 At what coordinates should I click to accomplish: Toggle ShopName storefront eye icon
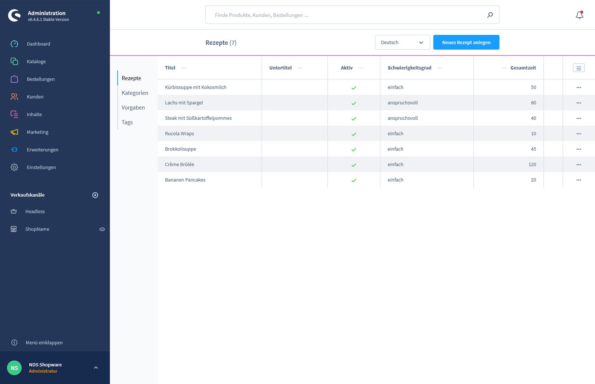click(102, 229)
